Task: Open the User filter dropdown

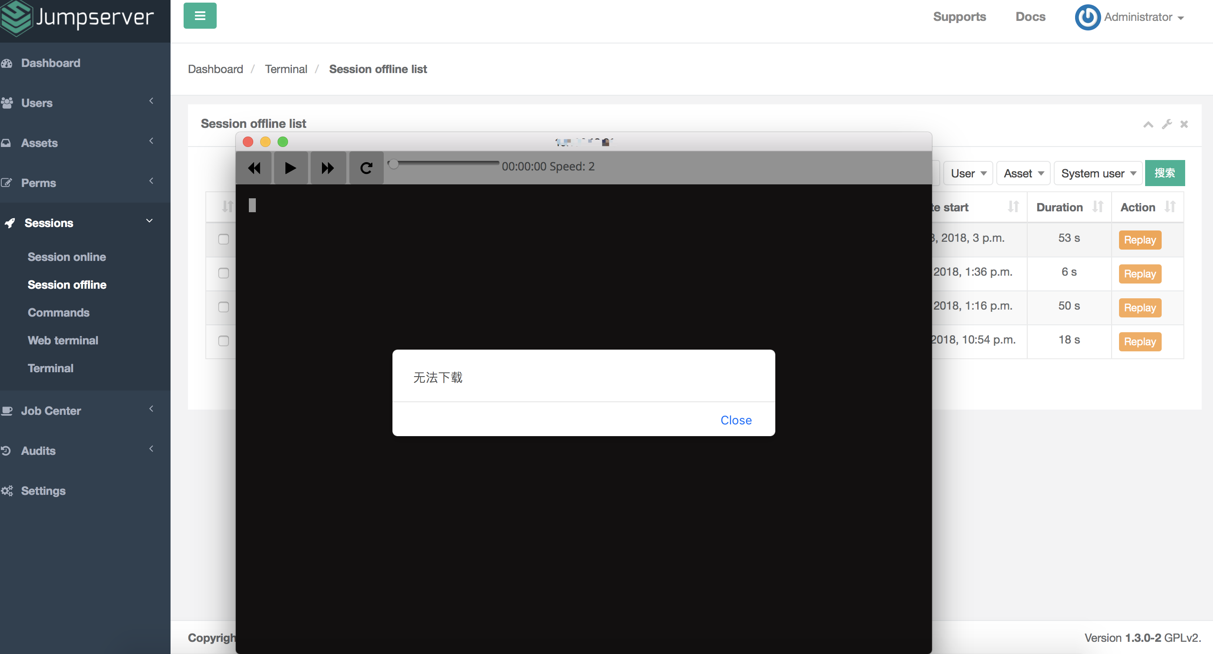Action: point(968,173)
